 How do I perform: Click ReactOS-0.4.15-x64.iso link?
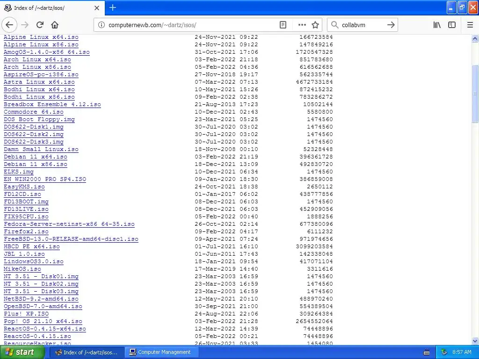click(x=45, y=329)
